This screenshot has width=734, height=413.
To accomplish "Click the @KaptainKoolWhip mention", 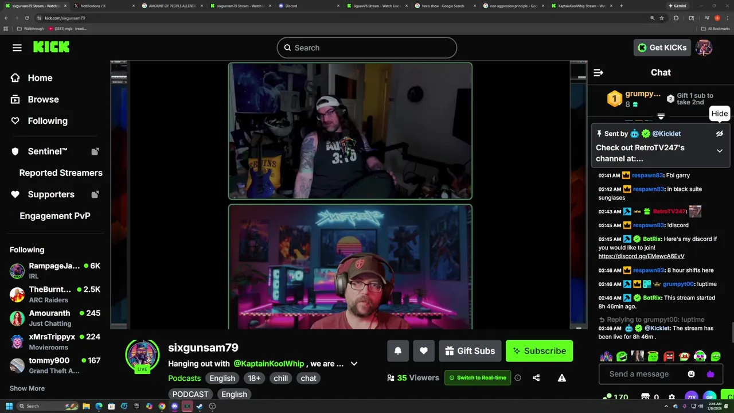I will [x=269, y=364].
